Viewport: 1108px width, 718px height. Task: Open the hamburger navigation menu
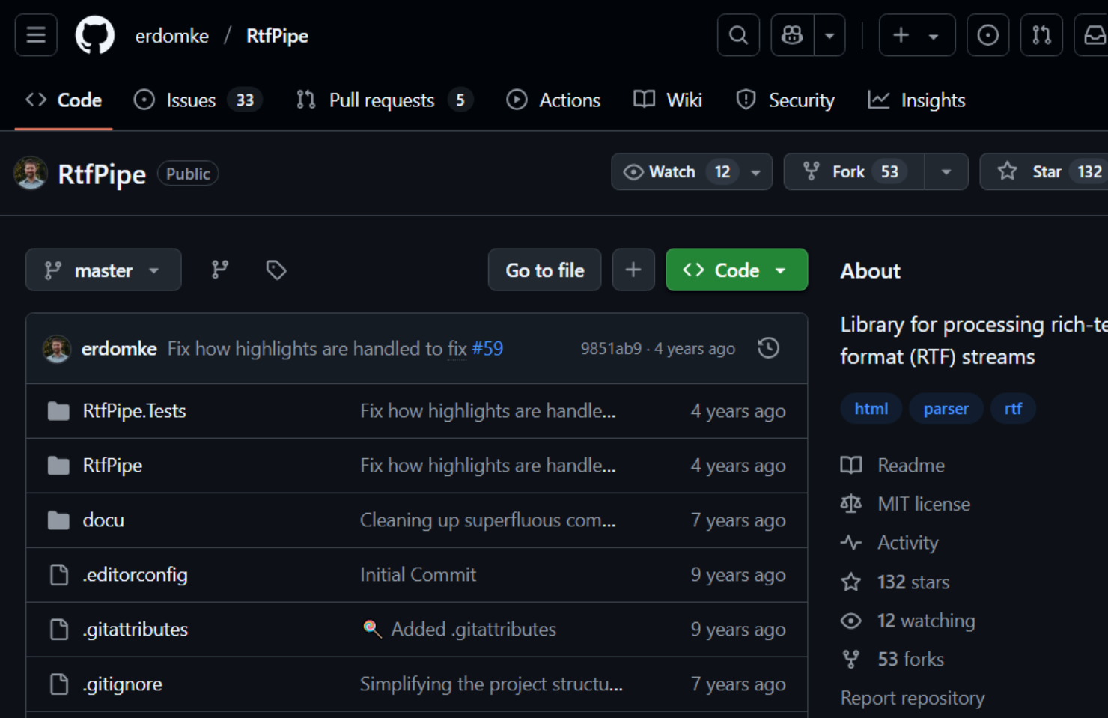coord(36,35)
